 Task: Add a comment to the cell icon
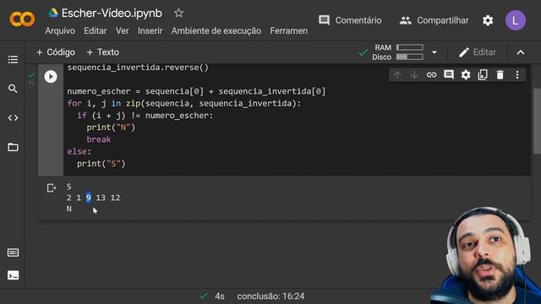(x=449, y=75)
